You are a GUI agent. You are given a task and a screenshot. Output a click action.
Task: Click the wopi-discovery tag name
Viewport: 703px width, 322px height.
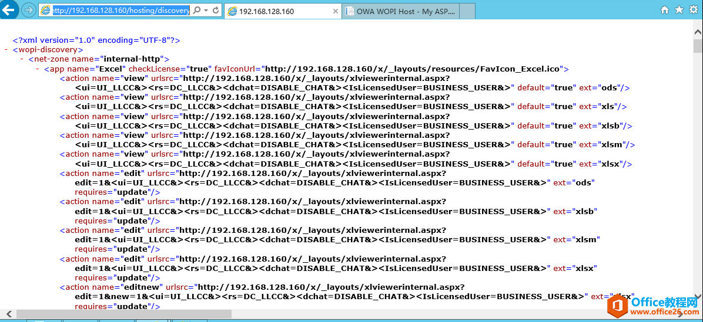pyautogui.click(x=48, y=50)
